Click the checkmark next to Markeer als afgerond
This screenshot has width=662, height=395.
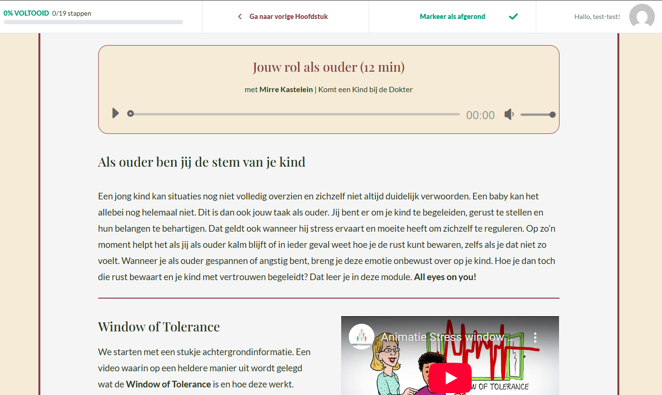tap(513, 16)
